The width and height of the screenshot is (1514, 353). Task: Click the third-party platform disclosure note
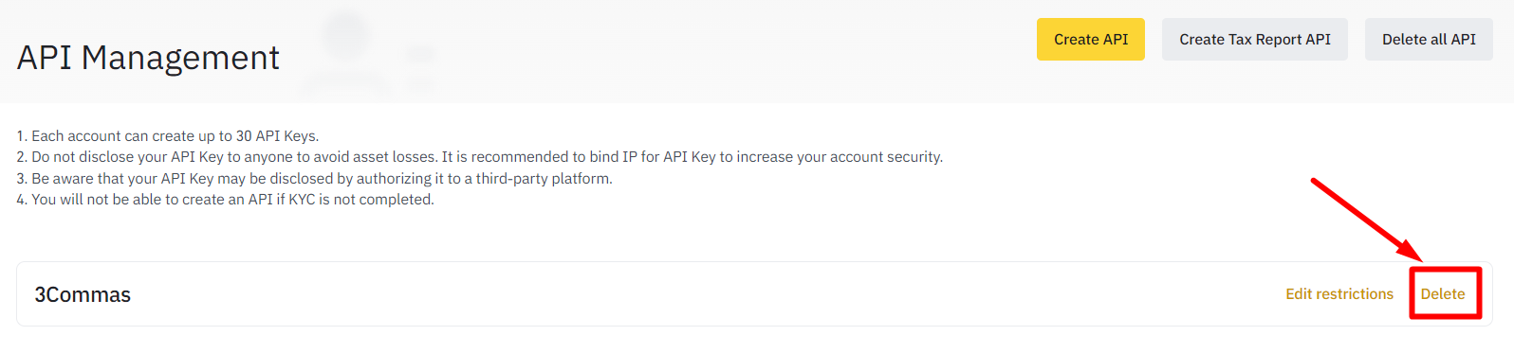click(x=314, y=179)
